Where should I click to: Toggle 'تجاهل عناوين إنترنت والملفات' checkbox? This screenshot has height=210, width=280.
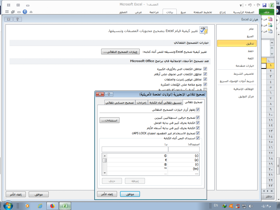point(205,79)
